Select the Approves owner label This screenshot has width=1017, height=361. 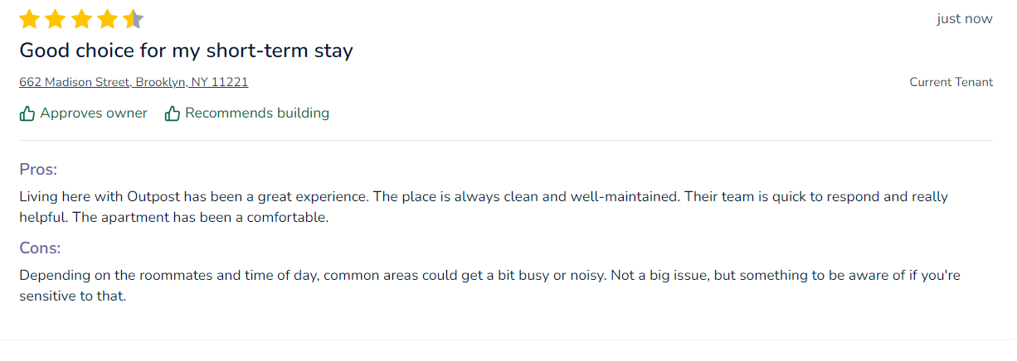[94, 113]
